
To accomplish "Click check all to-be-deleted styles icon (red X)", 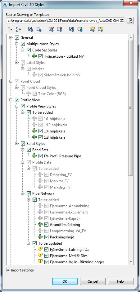I will (x=51, y=29).
